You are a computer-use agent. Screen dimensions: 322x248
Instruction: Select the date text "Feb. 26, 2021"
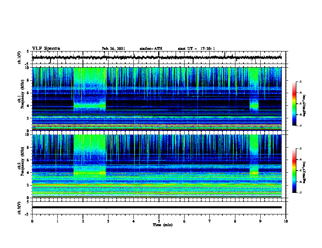(113, 49)
